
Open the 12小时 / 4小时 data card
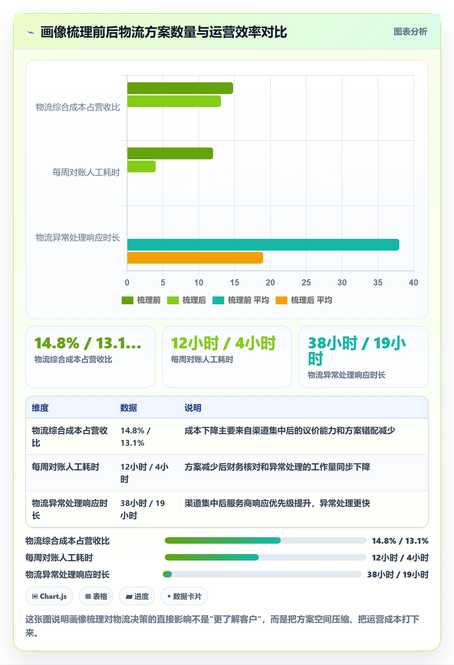click(x=227, y=357)
